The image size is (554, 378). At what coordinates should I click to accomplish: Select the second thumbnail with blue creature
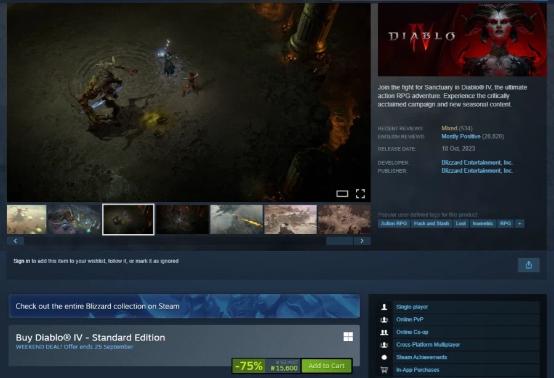pos(74,219)
